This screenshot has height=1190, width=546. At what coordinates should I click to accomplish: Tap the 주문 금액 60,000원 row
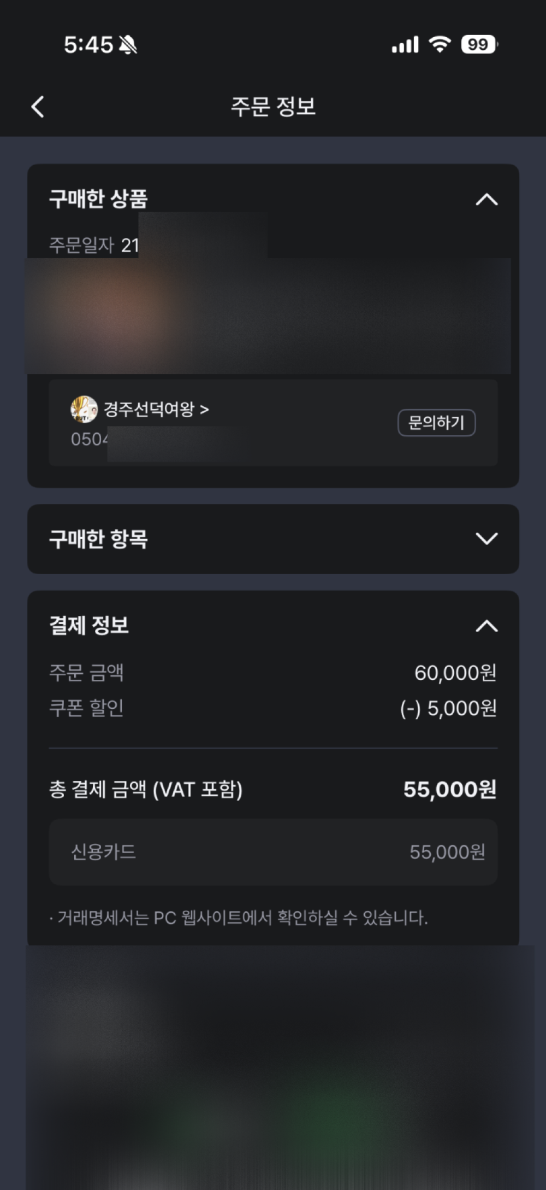point(273,673)
